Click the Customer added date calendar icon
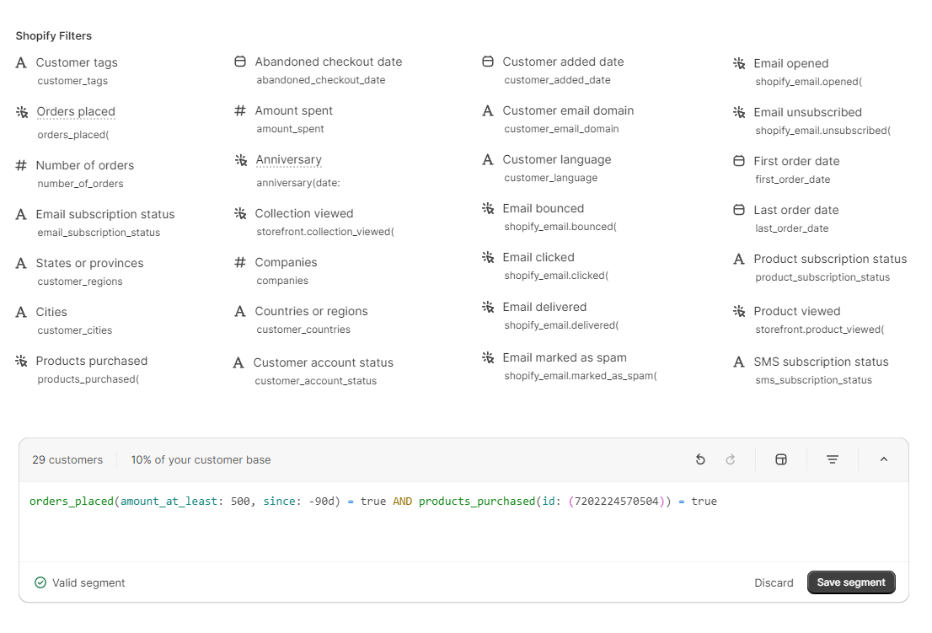 click(x=488, y=62)
